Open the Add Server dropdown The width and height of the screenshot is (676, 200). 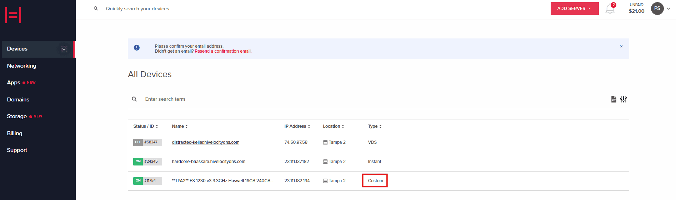[574, 9]
